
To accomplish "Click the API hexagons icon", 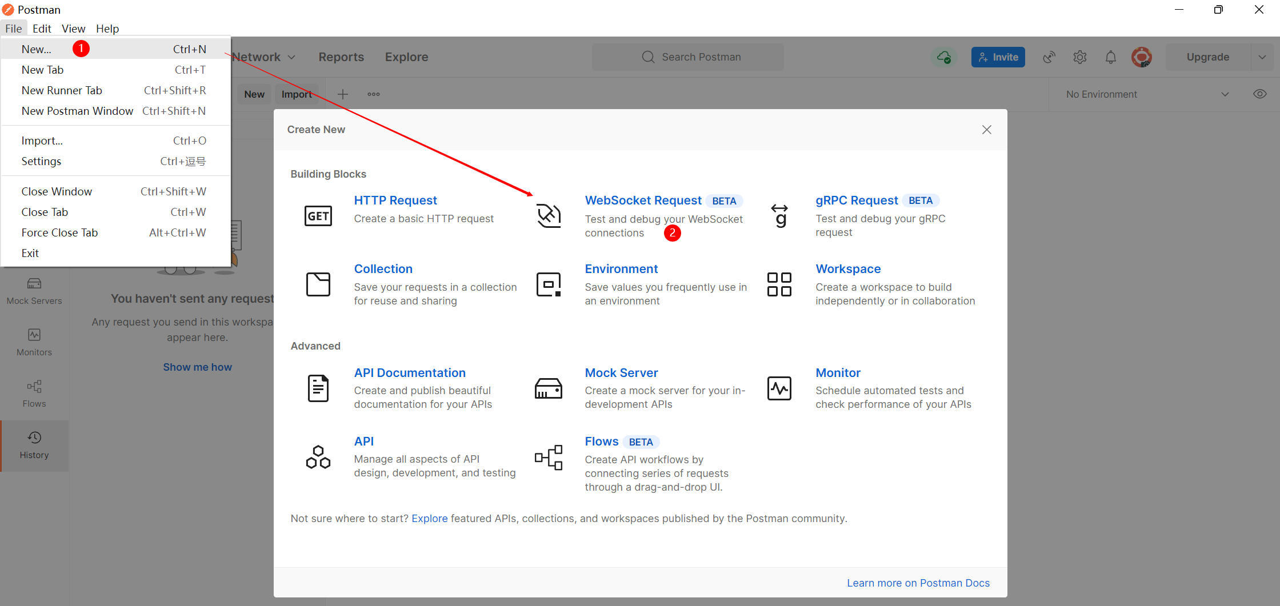I will pos(318,457).
